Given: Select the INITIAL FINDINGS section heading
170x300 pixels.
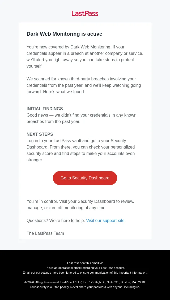Looking at the screenshot, I should (45, 109).
